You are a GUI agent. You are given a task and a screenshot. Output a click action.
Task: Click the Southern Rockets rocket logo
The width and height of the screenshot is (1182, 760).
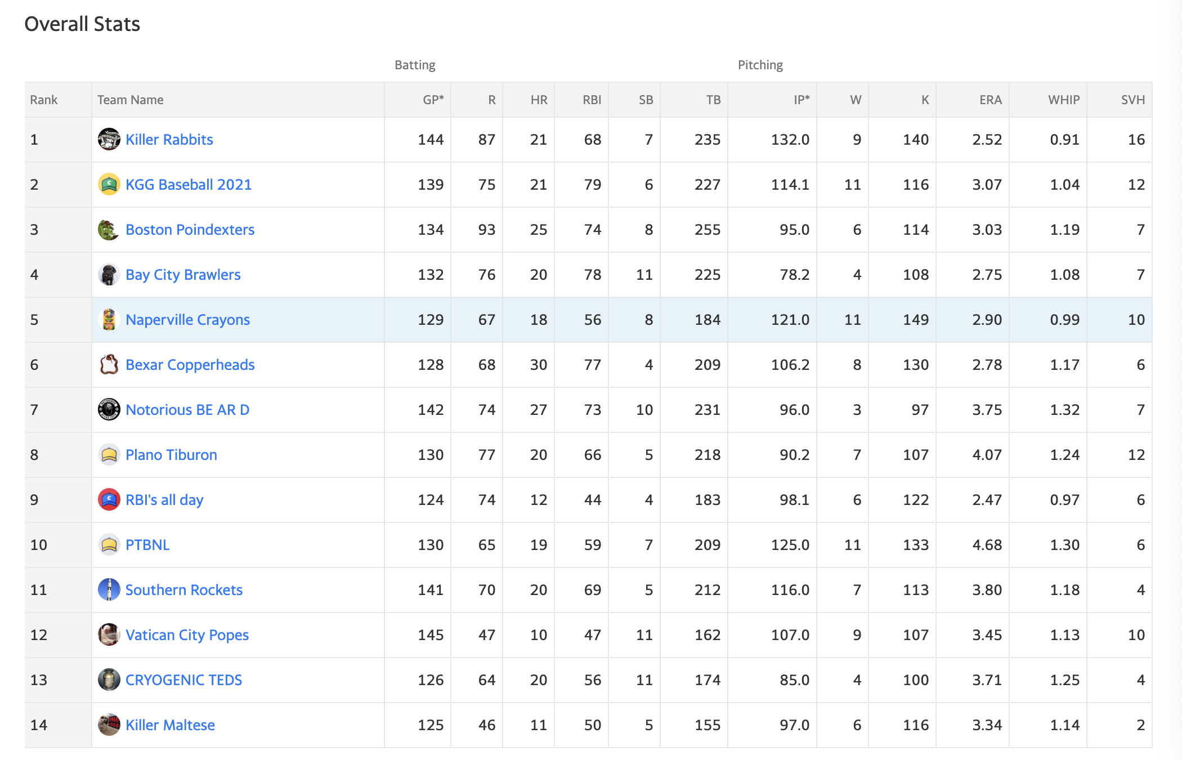[109, 589]
